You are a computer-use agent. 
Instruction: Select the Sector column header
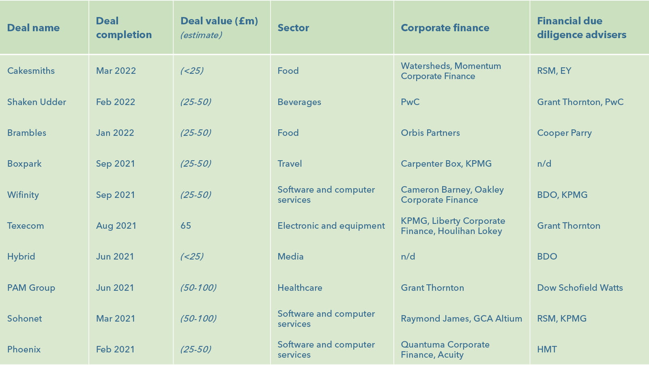[x=293, y=28]
